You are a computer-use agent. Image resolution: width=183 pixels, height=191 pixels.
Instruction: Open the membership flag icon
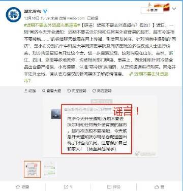(167, 7)
